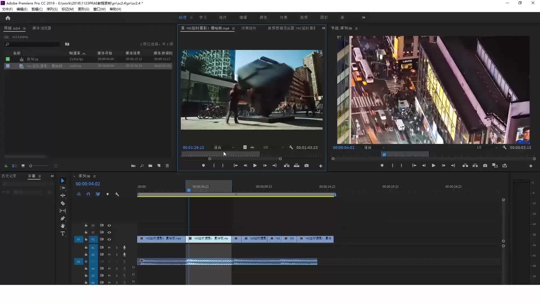Select the Razor tool in the toolbar

tap(63, 203)
